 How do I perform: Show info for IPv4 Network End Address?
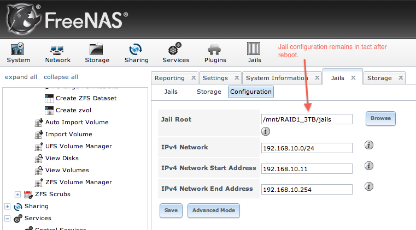[x=369, y=186]
